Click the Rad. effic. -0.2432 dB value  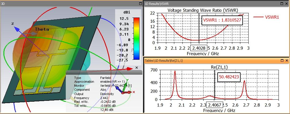108,102
